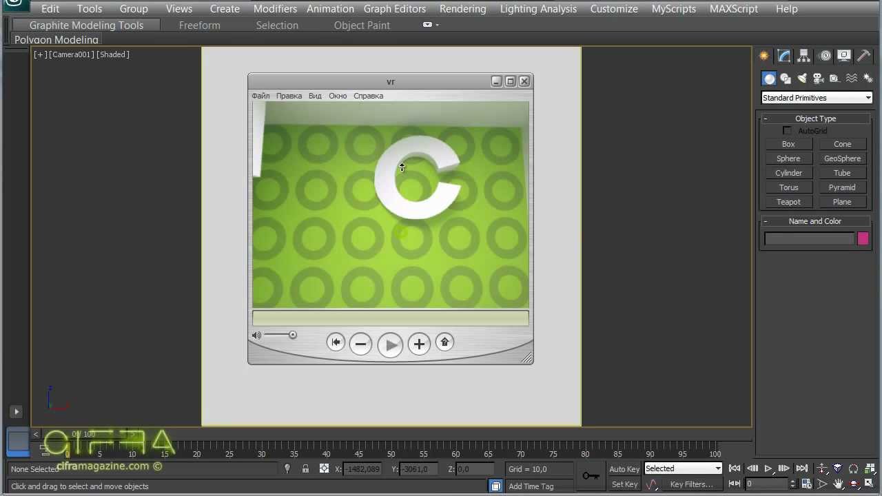Open the Standard Primitives dropdown
Viewport: 882px width, 496px height.
(817, 98)
